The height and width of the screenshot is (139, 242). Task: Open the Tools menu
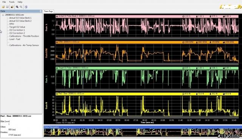point(12,2)
